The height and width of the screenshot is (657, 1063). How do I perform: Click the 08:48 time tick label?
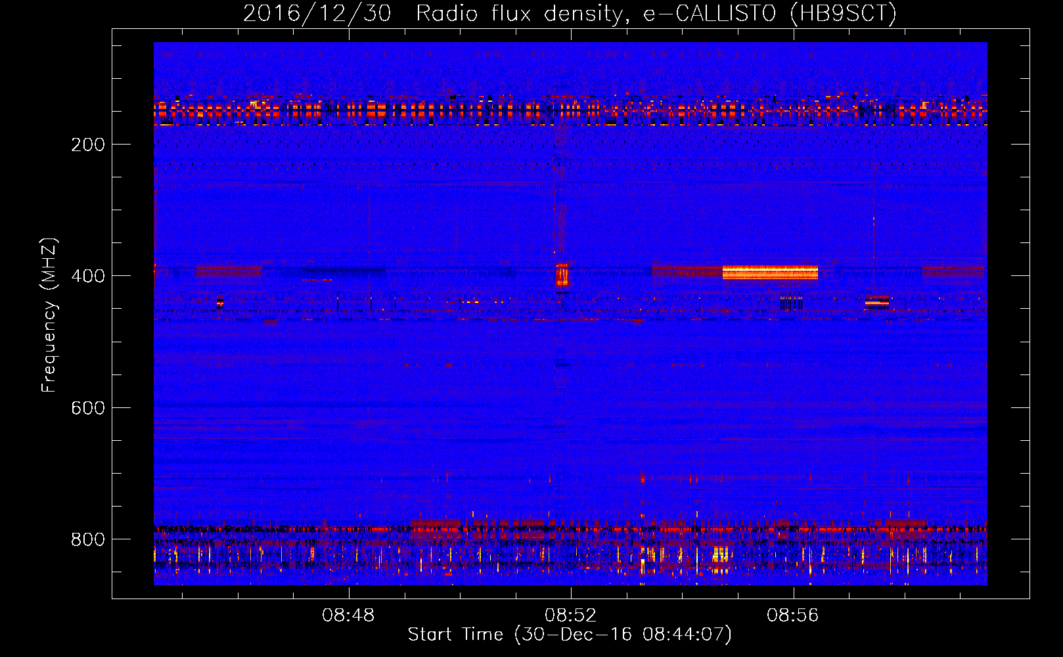pos(348,615)
